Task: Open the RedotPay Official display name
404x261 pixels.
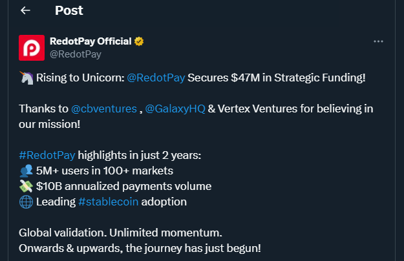Action: click(x=90, y=41)
